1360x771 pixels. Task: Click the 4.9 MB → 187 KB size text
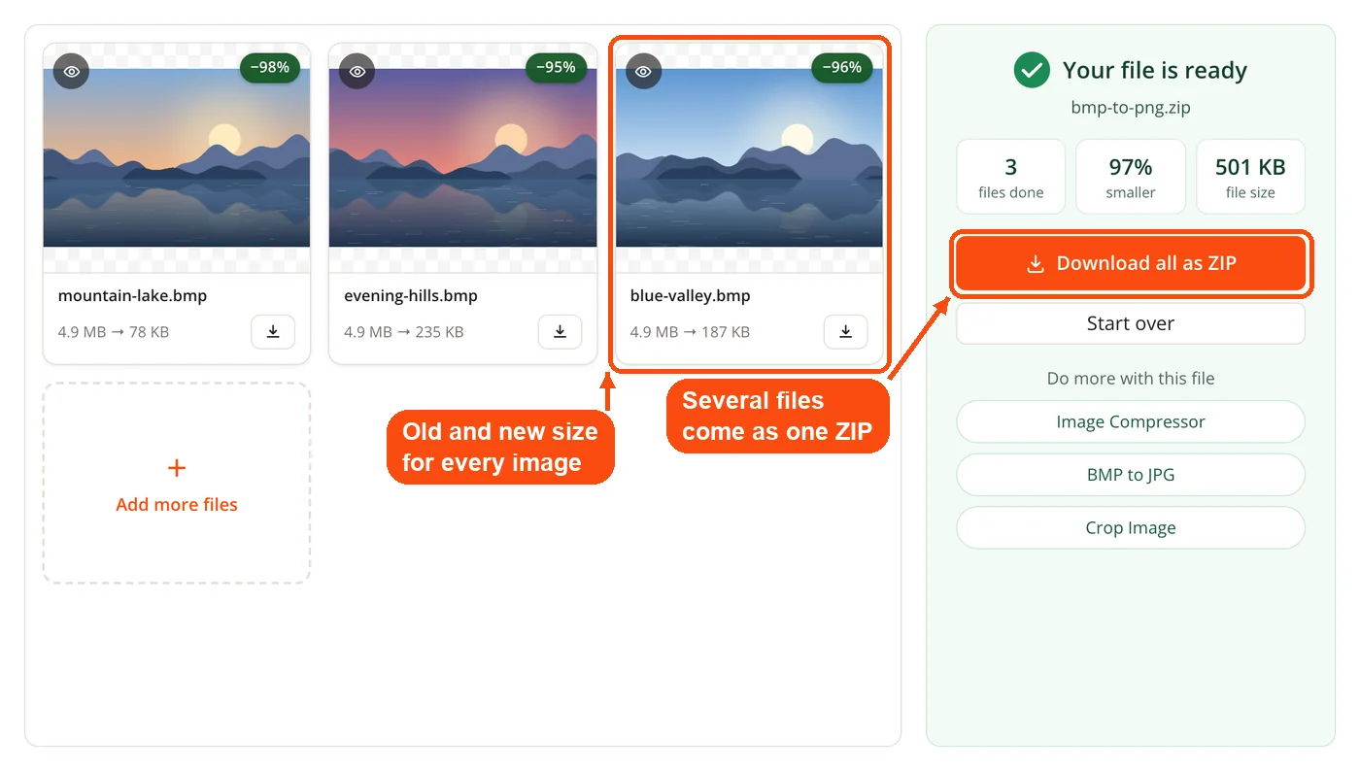coord(690,332)
